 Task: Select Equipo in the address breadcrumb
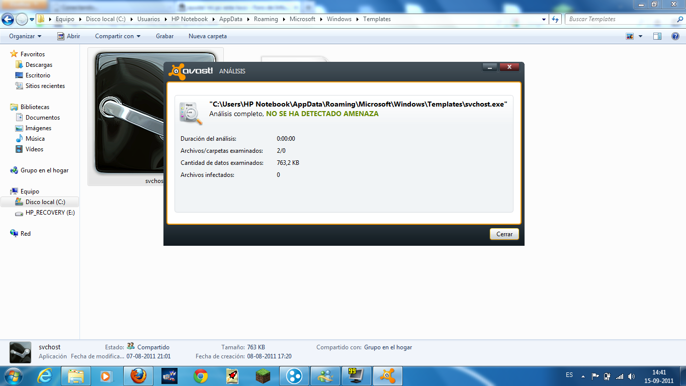click(65, 19)
